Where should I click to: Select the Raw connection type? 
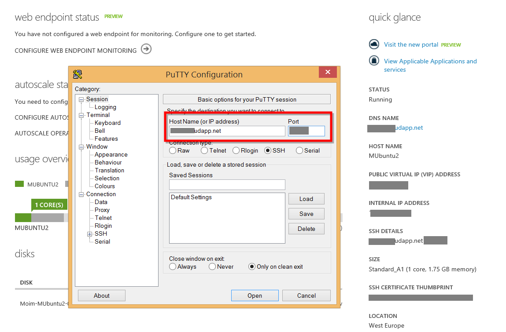click(x=173, y=150)
